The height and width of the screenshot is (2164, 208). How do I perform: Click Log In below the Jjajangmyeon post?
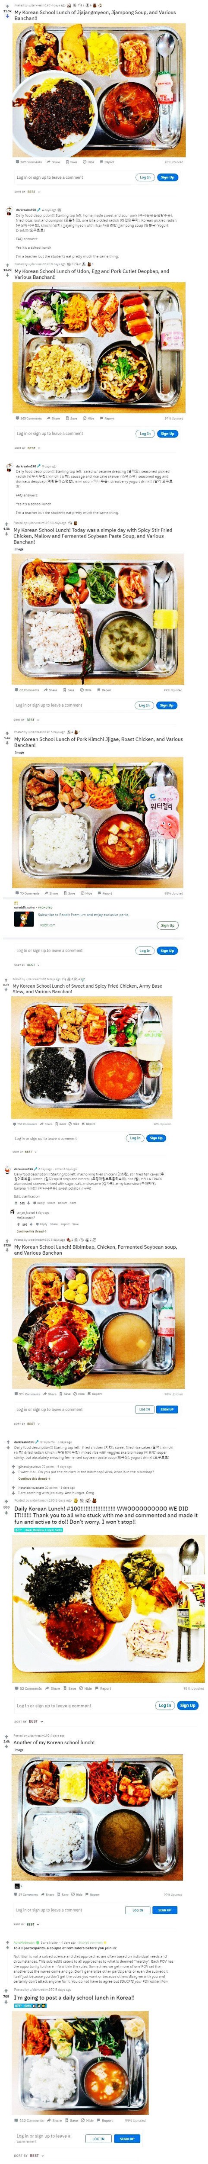[145, 177]
